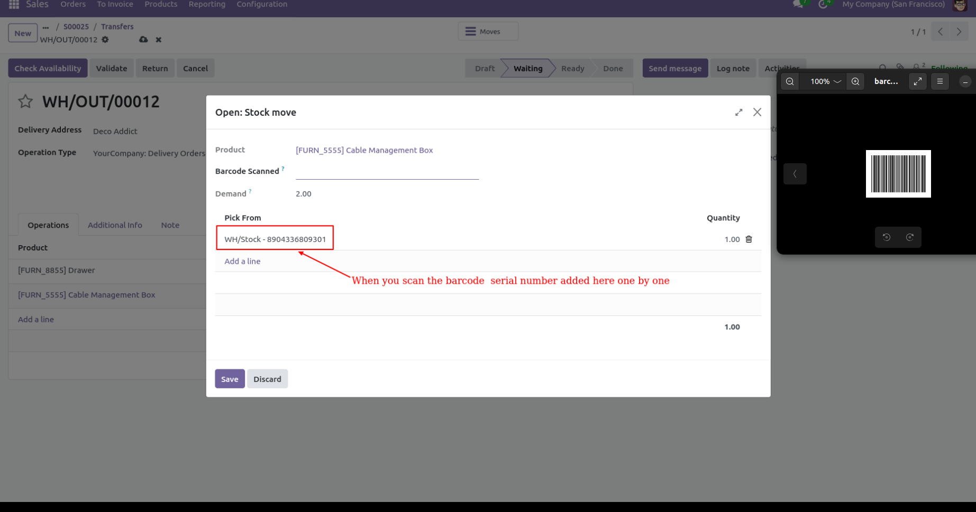This screenshot has width=976, height=512.
Task: Select the Done status stage
Action: coord(613,68)
